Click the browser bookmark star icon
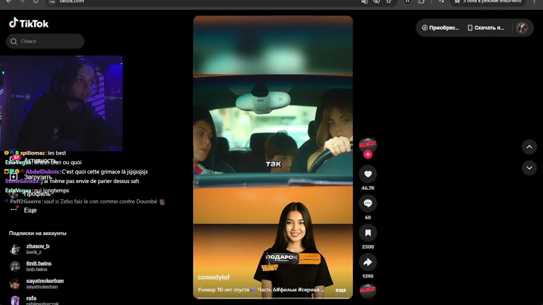The image size is (543, 305). (389, 1)
